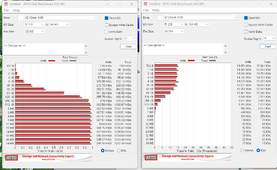
Task: Click ATTO app icon in left window title bar
Action: point(6,4)
